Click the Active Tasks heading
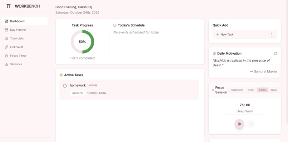Viewport: 288px width, 142px height. point(74,75)
